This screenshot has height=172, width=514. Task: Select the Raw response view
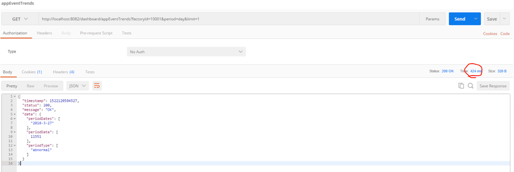(x=30, y=86)
